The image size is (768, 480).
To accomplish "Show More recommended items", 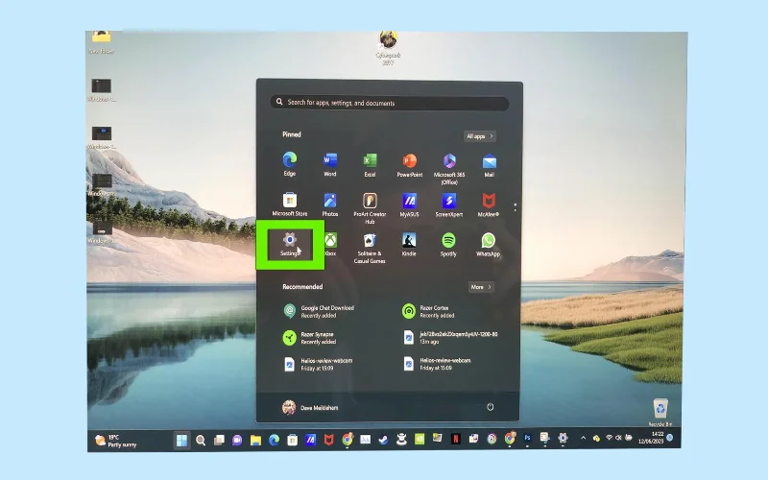I will coord(481,287).
